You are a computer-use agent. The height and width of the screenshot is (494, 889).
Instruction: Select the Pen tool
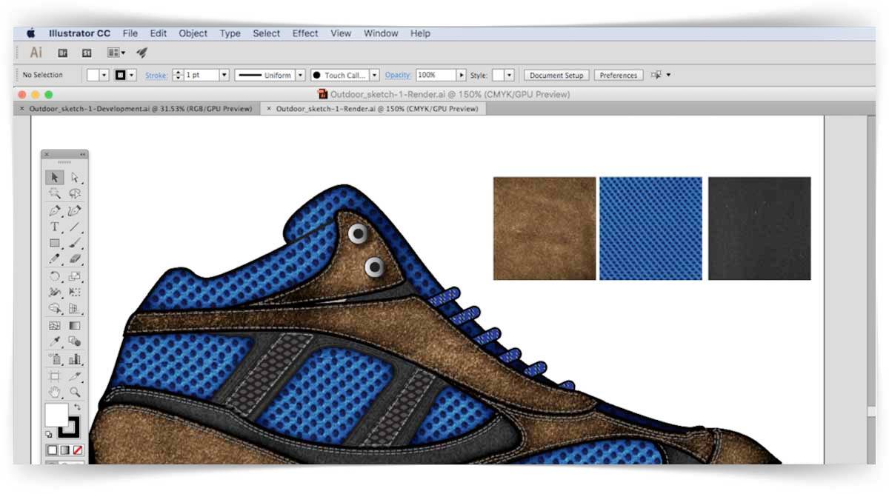point(55,211)
